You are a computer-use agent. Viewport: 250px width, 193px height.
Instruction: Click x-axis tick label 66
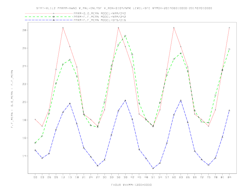point(188,177)
